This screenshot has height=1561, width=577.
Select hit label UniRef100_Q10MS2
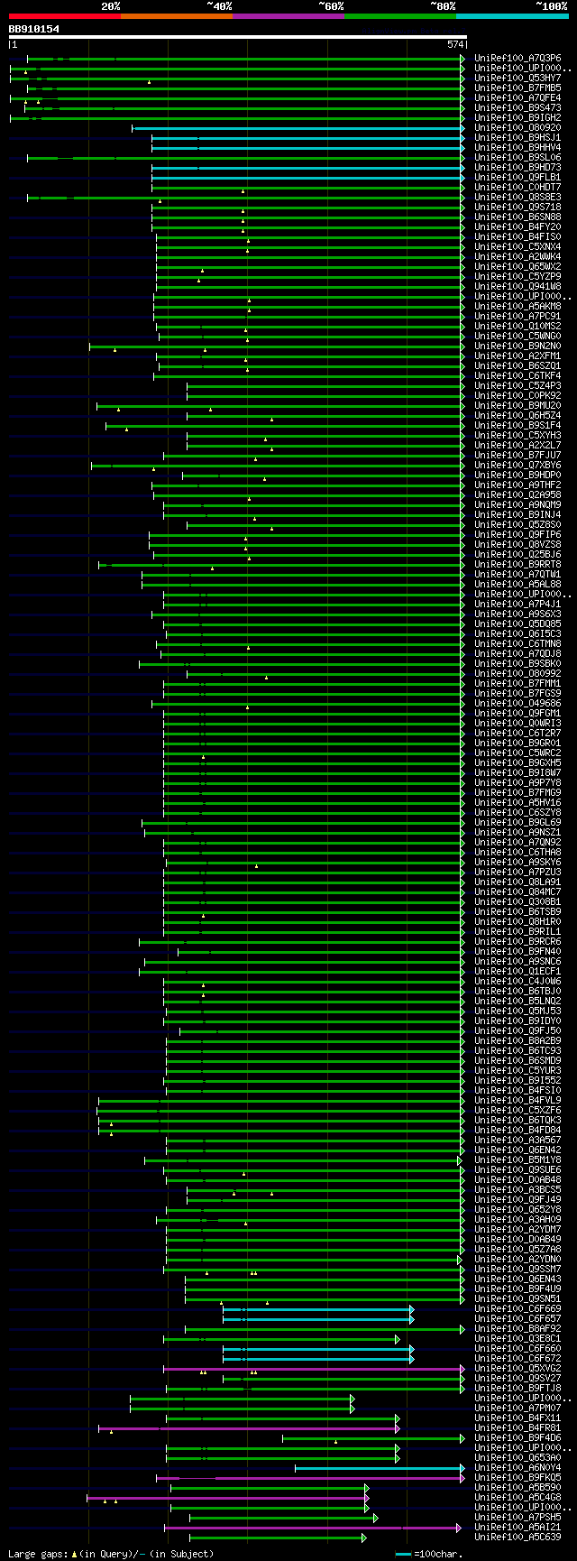point(517,326)
